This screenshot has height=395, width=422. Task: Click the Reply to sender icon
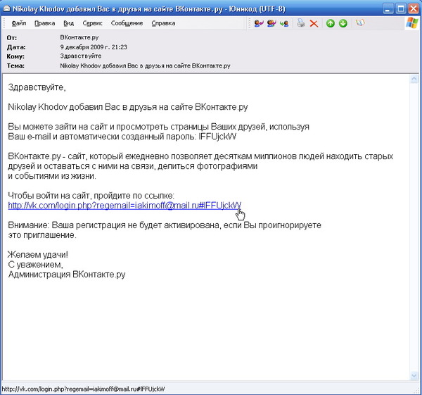[259, 23]
